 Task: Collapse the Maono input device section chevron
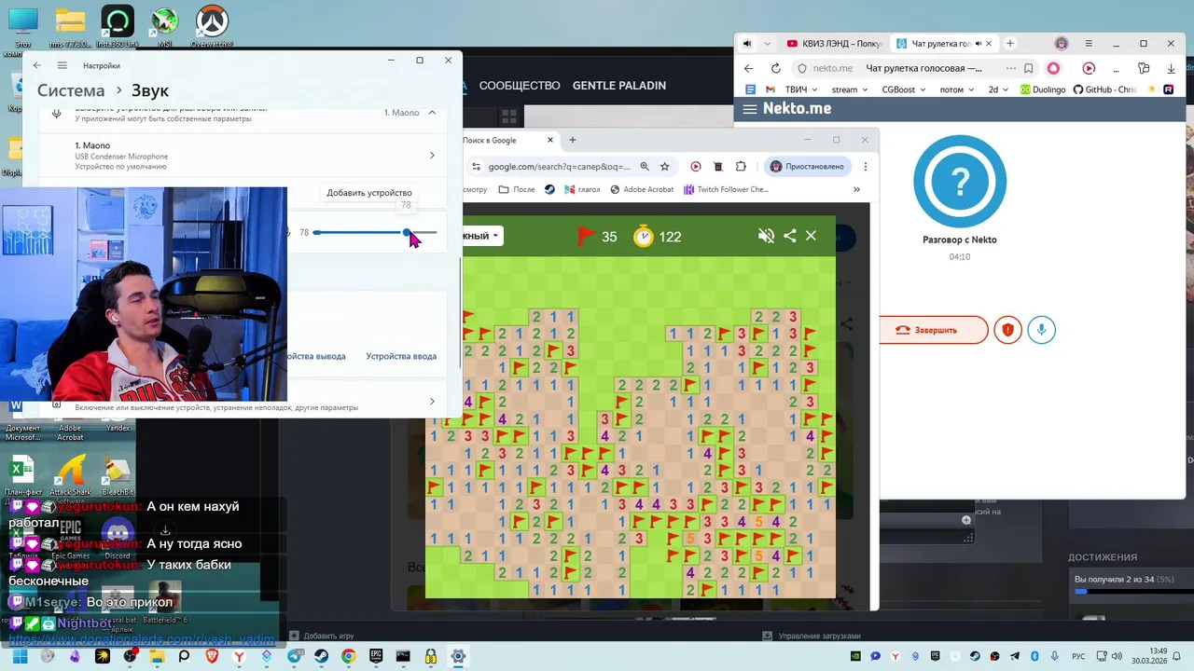[x=432, y=113]
